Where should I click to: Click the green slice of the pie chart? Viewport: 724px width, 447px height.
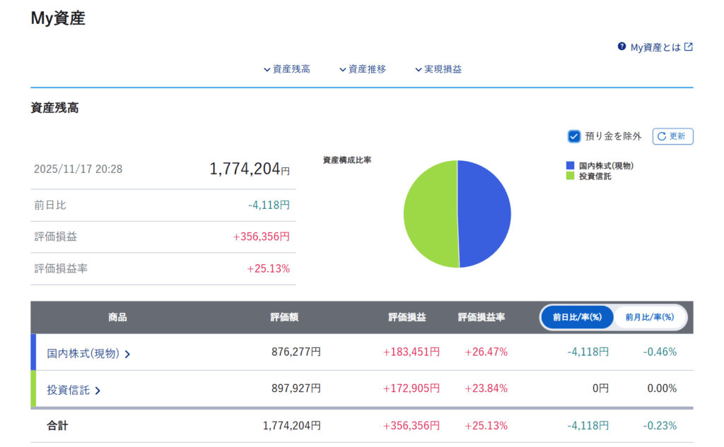430,215
